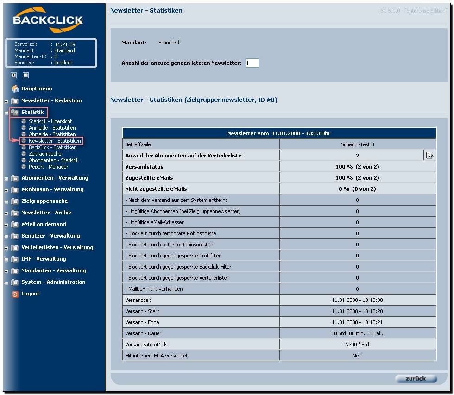Click the Logout link

tap(31, 294)
